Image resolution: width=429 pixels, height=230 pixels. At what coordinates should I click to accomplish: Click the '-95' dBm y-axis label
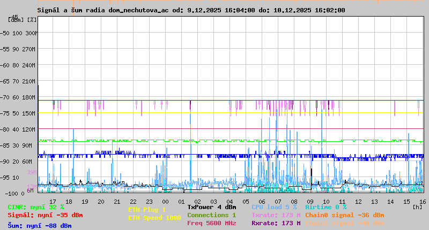[x=5, y=178]
